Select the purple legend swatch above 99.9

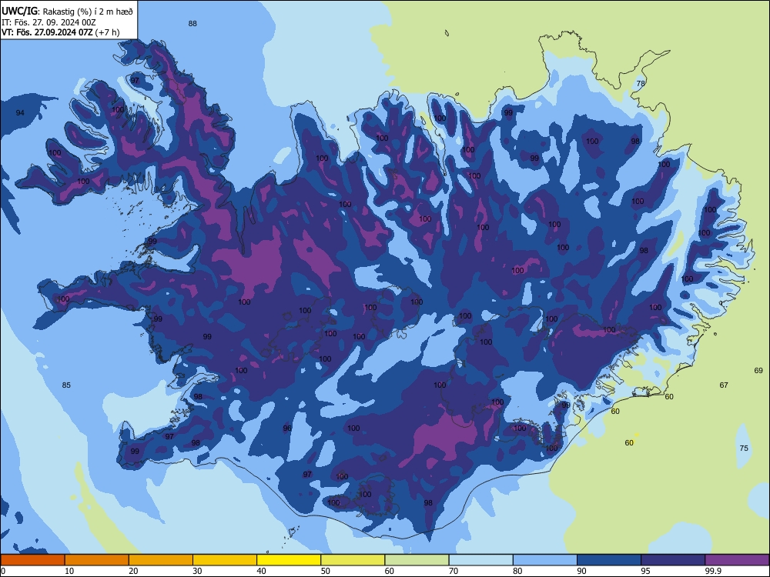(x=737, y=560)
